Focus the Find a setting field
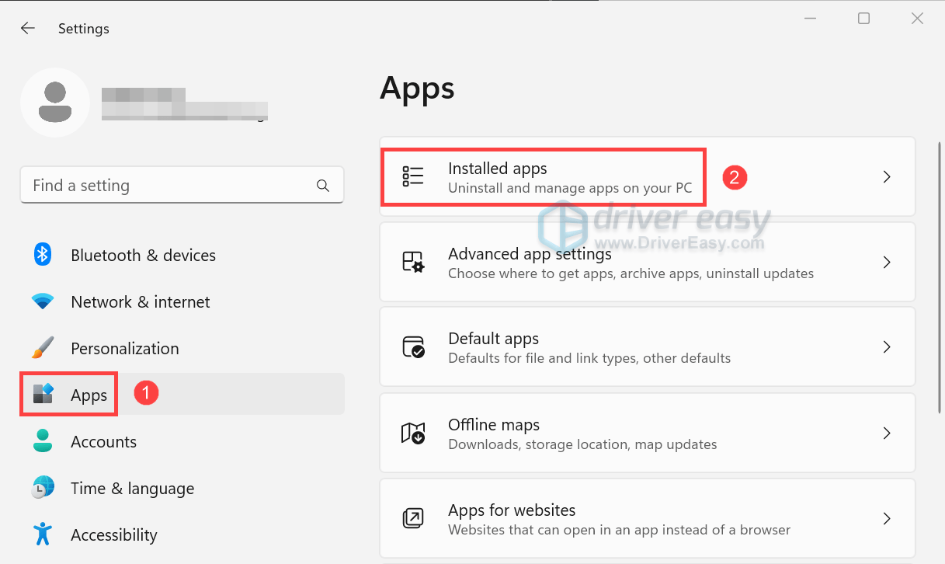 [171, 186]
